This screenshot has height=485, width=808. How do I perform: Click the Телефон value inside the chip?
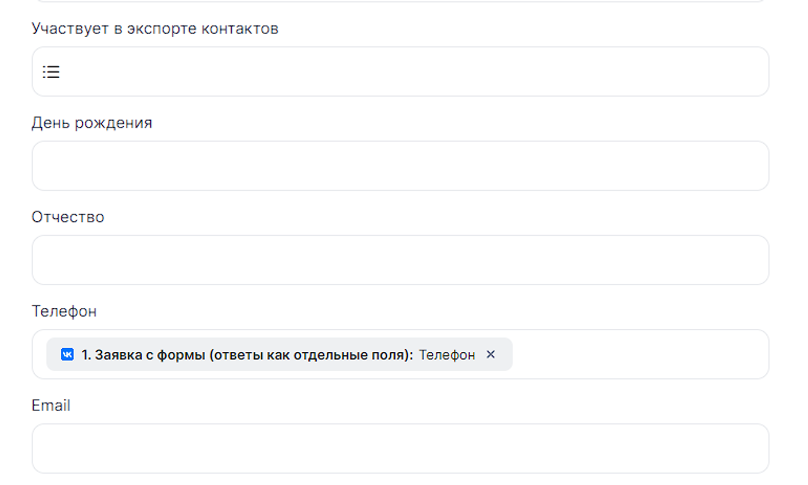(446, 355)
